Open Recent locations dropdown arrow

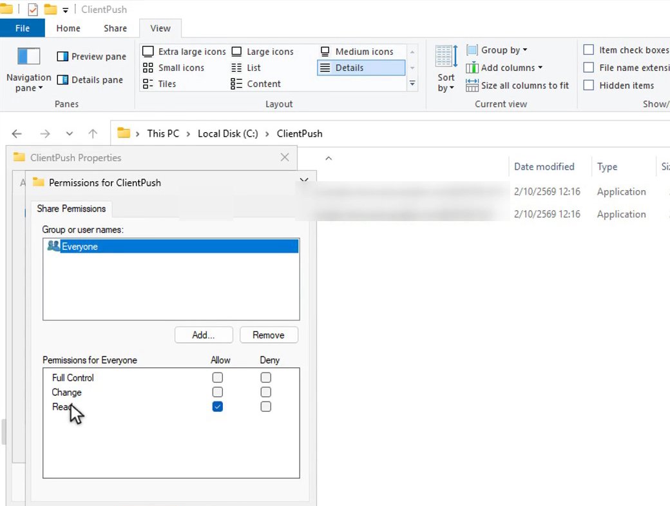click(69, 134)
